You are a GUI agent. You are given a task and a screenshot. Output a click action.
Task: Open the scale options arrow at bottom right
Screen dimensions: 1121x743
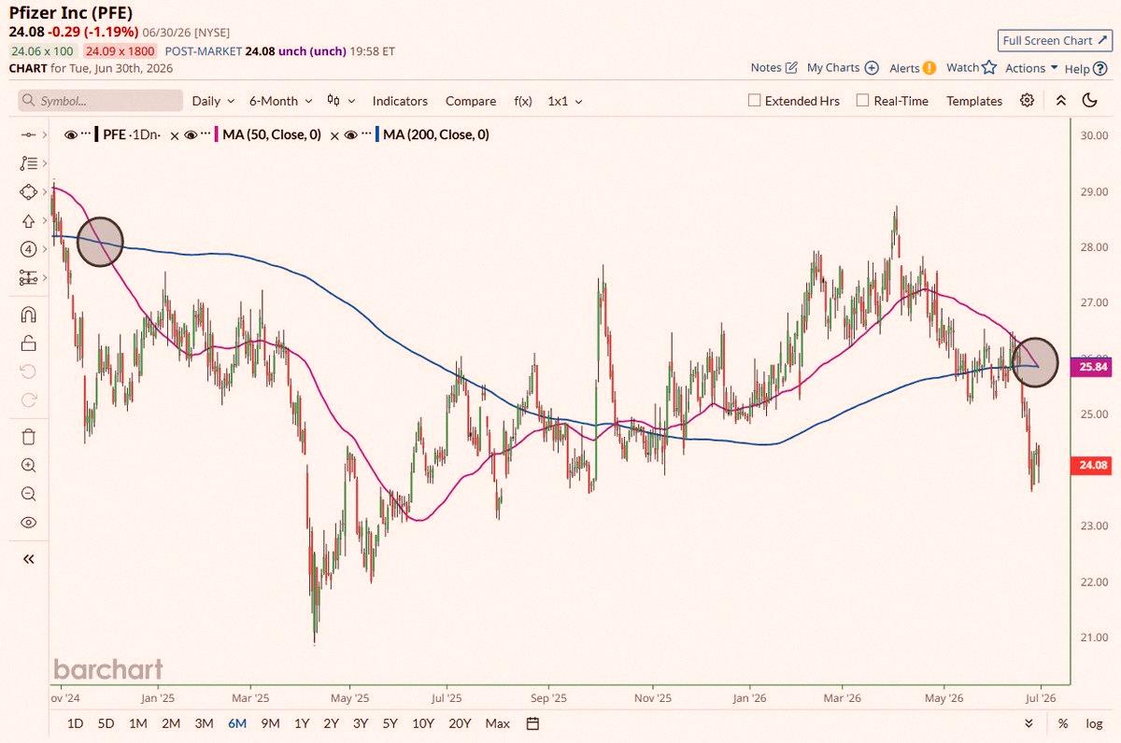point(1029,723)
